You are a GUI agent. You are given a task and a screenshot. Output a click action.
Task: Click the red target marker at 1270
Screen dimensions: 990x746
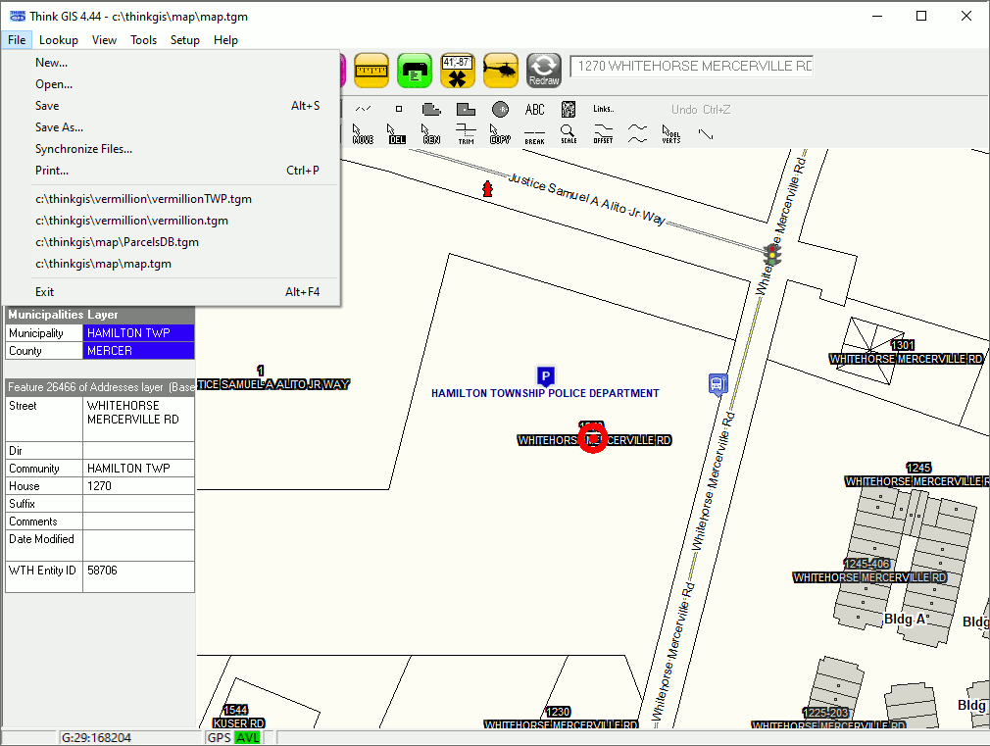(593, 438)
